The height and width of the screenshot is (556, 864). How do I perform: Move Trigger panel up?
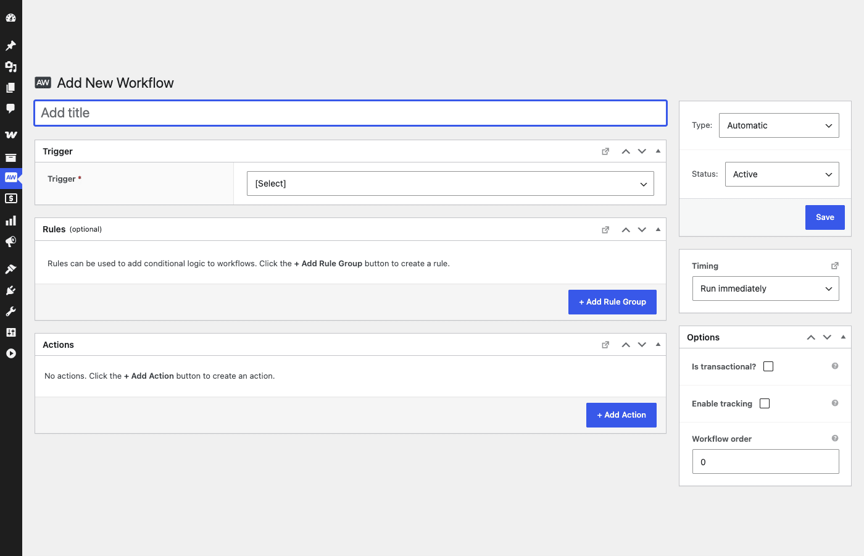pos(626,151)
